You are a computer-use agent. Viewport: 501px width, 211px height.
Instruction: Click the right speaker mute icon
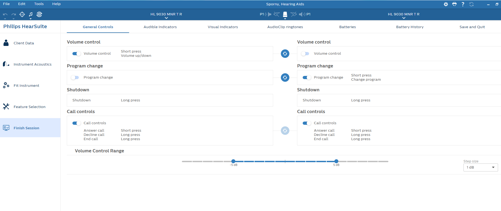[x=302, y=14]
